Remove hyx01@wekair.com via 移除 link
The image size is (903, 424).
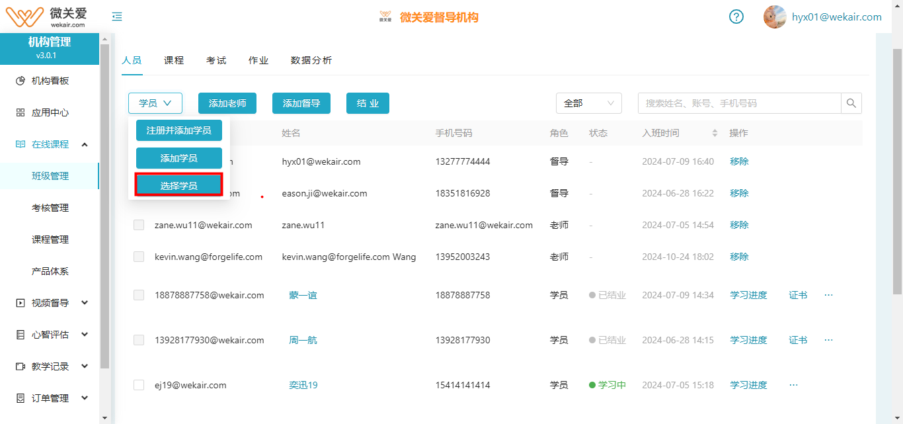(739, 161)
